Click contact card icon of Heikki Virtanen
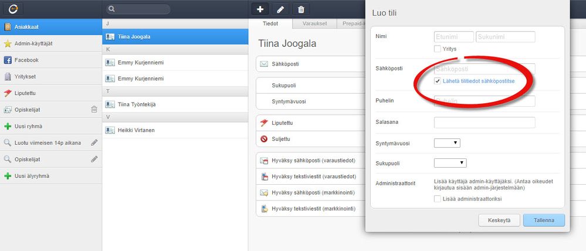The image size is (586, 251). [x=110, y=130]
